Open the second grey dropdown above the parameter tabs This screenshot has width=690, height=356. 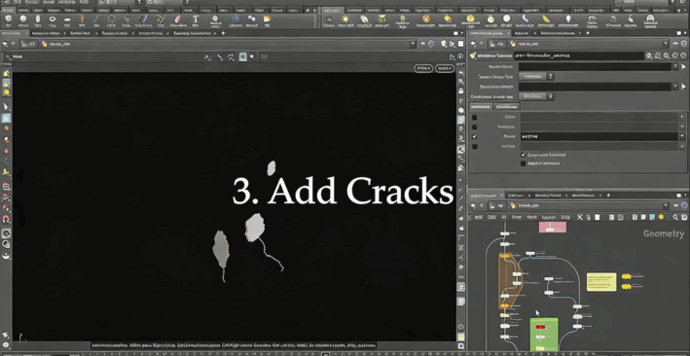click(536, 96)
